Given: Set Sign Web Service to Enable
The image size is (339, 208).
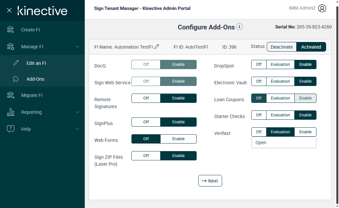Looking at the screenshot, I should click(x=178, y=81).
